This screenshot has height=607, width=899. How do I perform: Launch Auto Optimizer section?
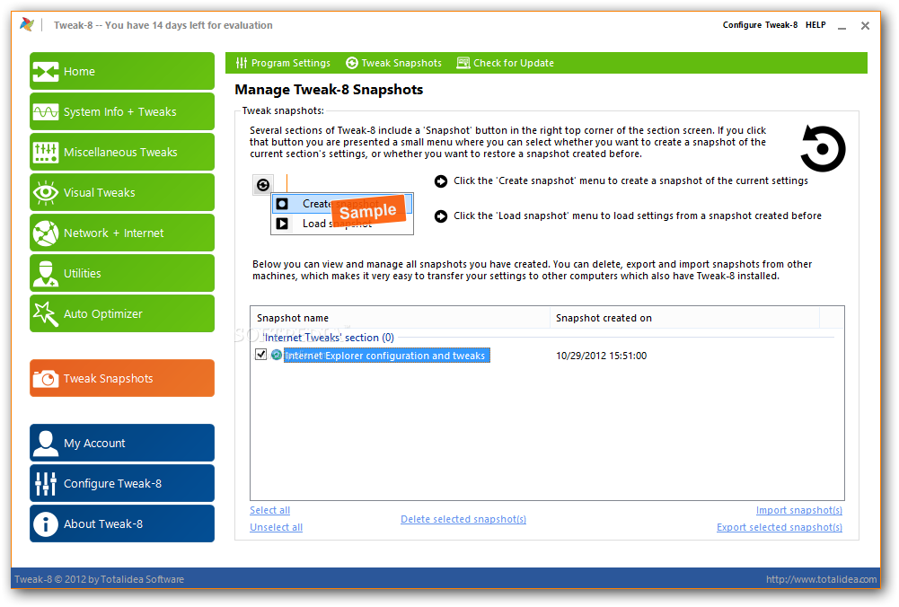tap(122, 313)
